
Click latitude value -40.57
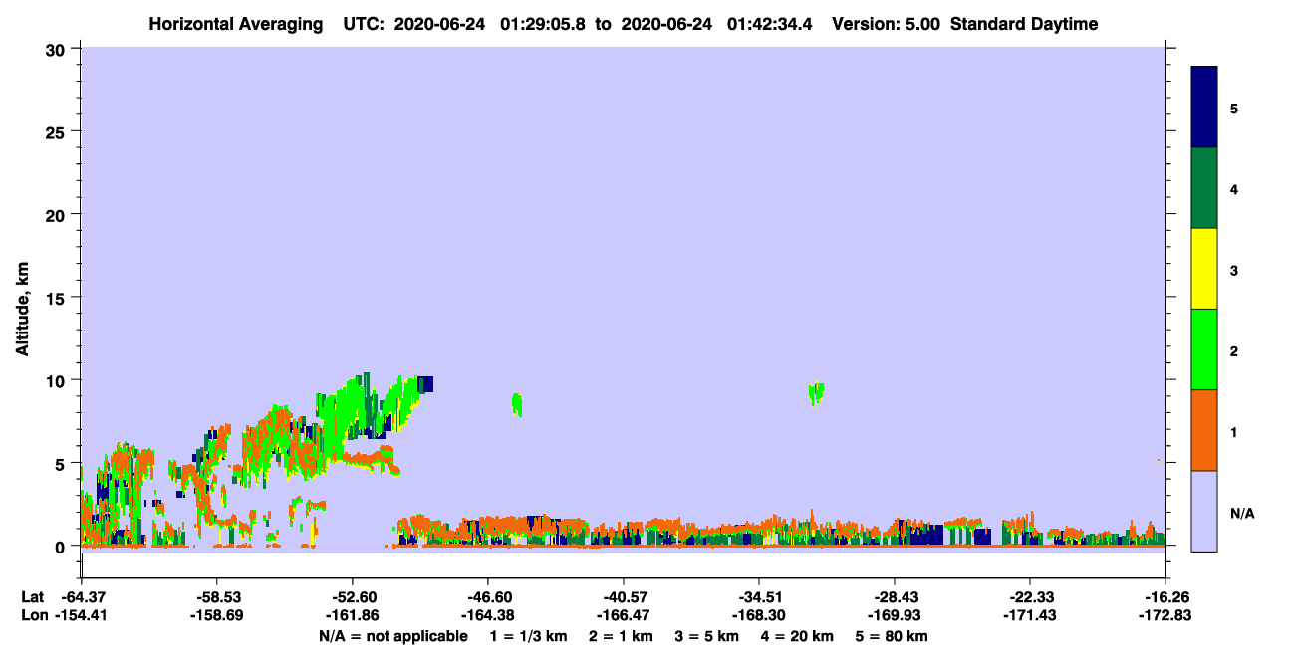point(624,596)
